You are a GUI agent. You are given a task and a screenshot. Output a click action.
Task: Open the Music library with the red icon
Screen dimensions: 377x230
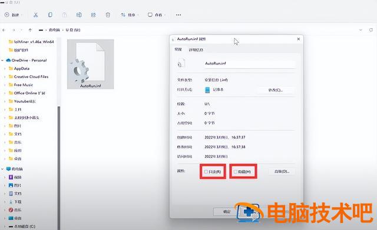tap(15, 210)
